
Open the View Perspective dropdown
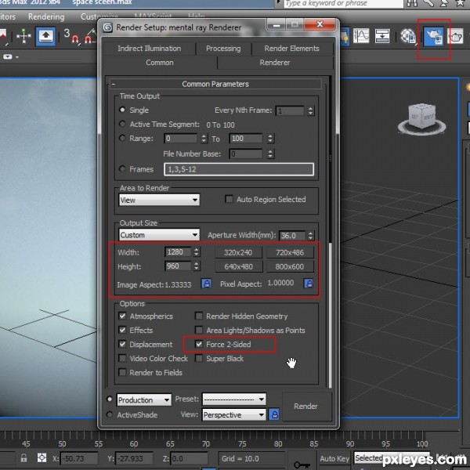coord(233,415)
